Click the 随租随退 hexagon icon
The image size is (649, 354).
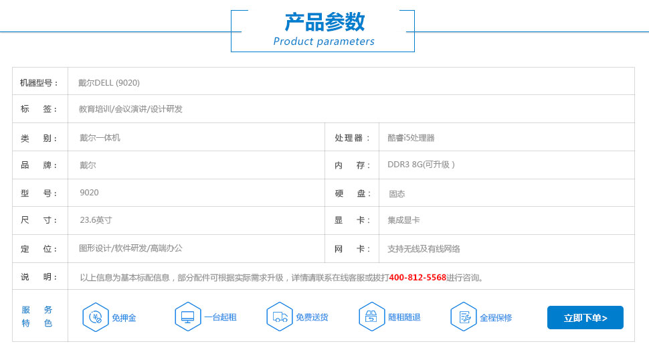pos(372,317)
